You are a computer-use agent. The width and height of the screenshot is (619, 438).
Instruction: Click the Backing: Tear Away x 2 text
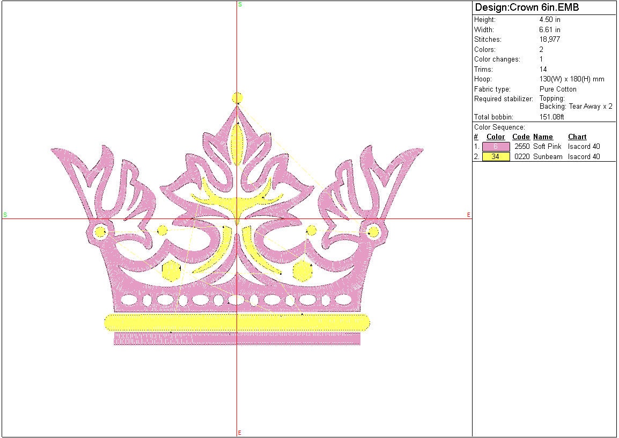pyautogui.click(x=576, y=107)
